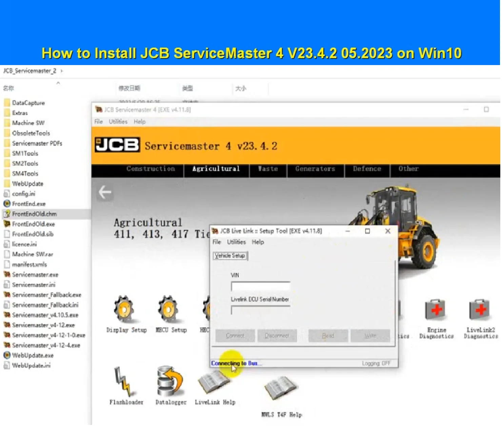Screen dimensions: 502x432
Task: Select the Vehicle Setup tab
Action: pyautogui.click(x=230, y=256)
